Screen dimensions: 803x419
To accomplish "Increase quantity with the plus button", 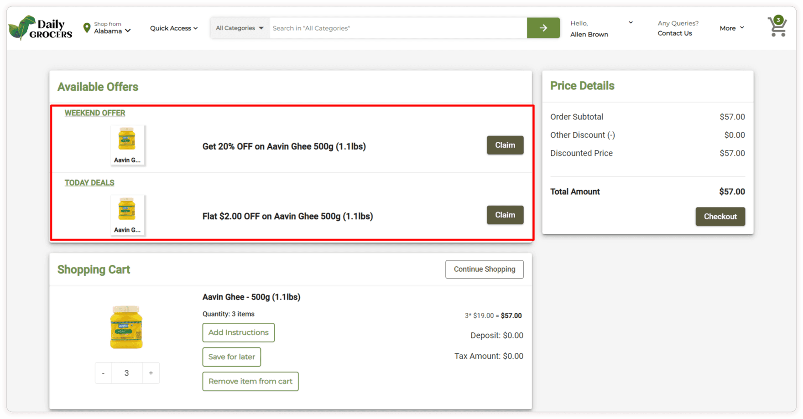I will [151, 373].
